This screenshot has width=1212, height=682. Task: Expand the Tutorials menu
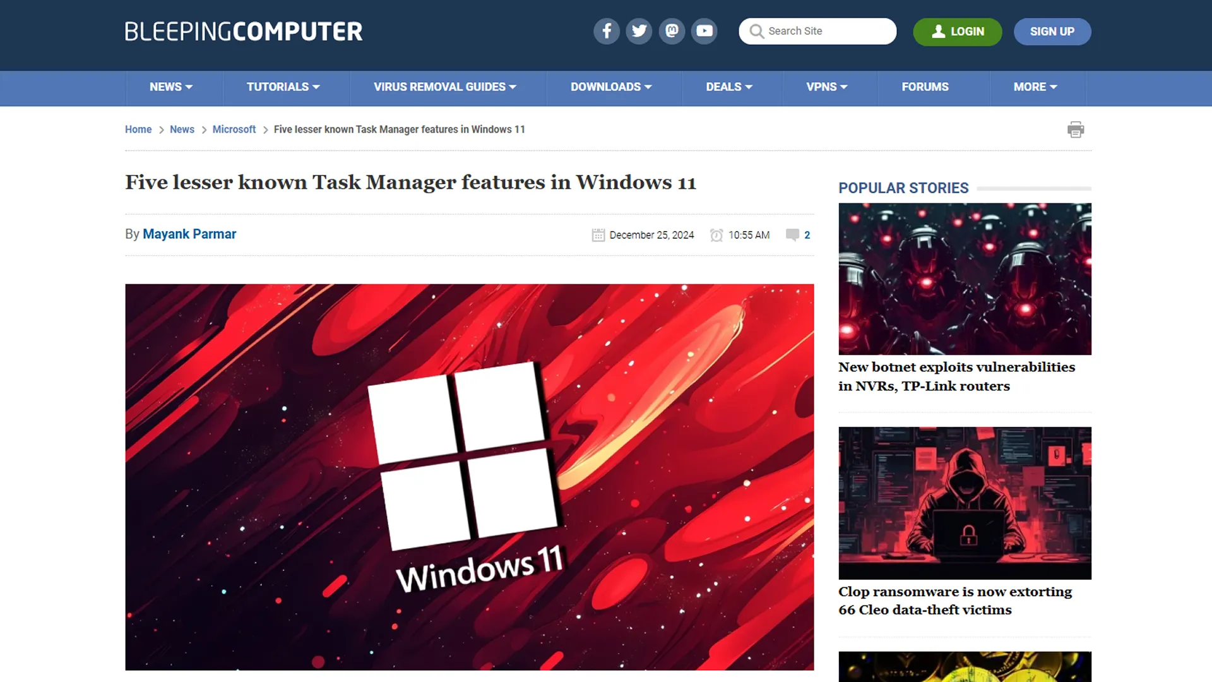click(x=283, y=87)
